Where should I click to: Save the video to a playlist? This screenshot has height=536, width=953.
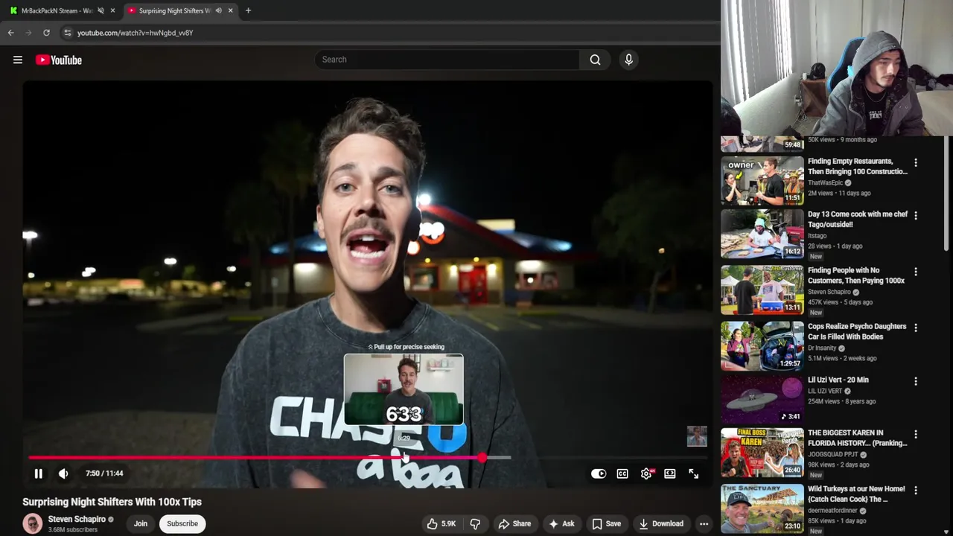coord(606,524)
